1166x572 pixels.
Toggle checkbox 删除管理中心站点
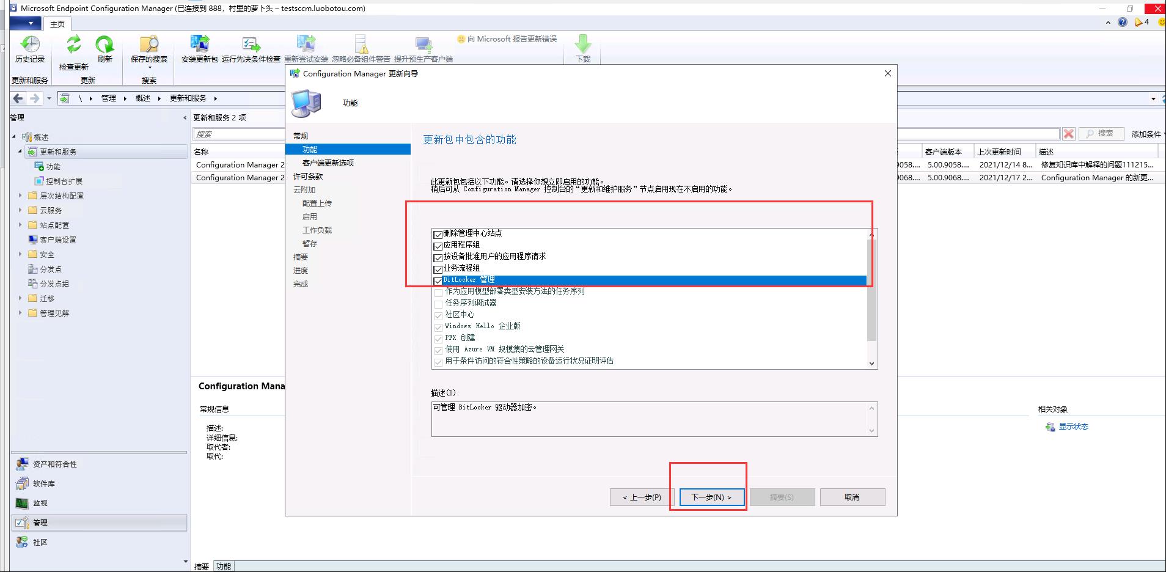click(438, 234)
